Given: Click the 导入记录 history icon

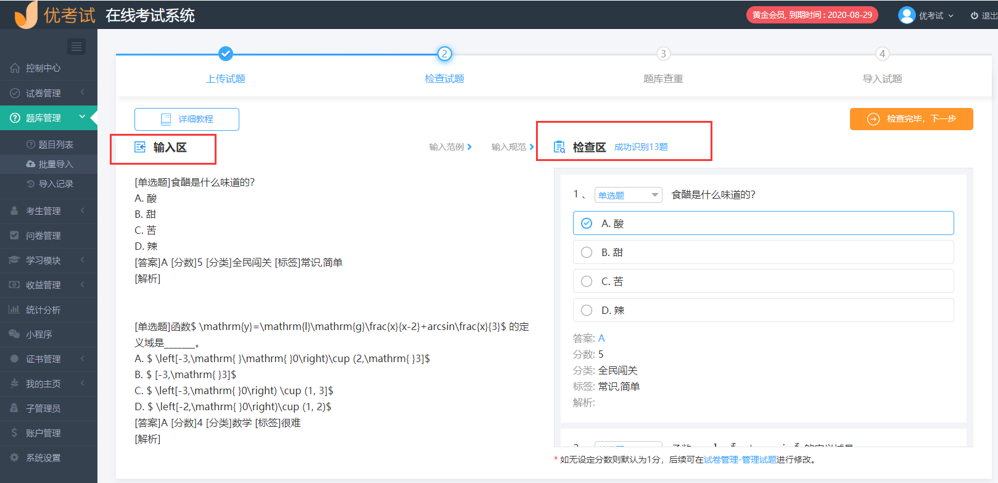Looking at the screenshot, I should [31, 184].
